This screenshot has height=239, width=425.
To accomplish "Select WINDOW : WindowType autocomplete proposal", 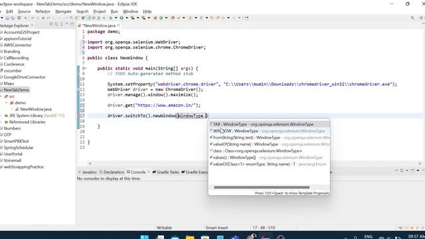I will [269, 131].
